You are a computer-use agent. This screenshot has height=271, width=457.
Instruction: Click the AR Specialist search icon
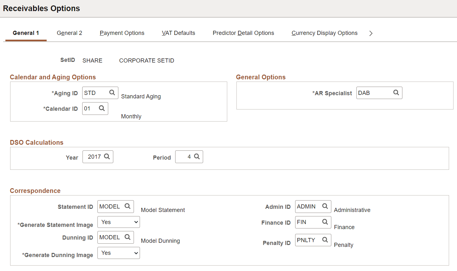coord(396,93)
